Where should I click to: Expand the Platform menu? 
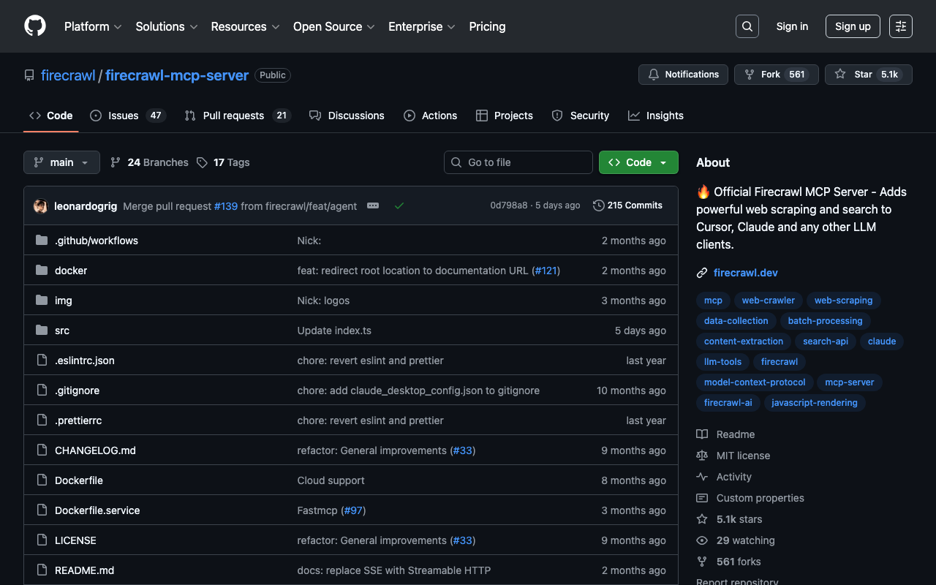[x=93, y=26]
